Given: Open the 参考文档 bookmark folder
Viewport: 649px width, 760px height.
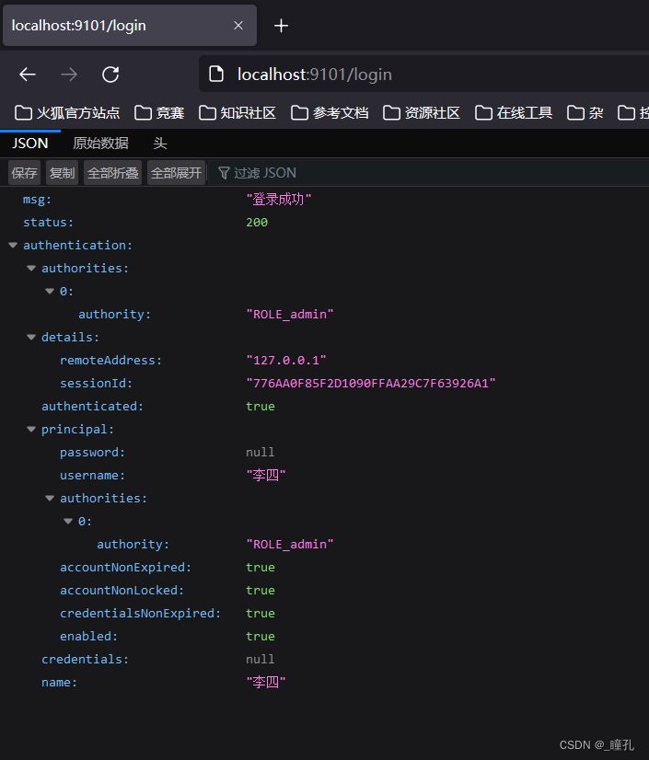Looking at the screenshot, I should 330,113.
